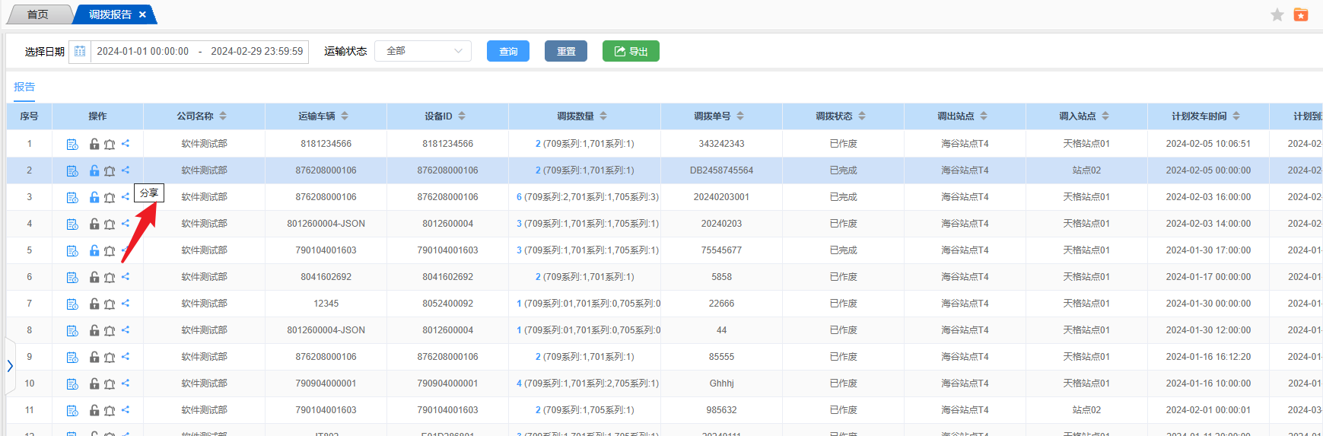
Task: Click the start date field 2024-01-01
Action: (x=143, y=52)
